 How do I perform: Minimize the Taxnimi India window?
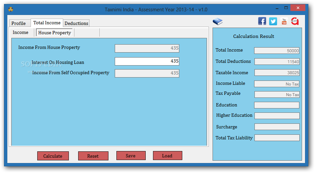click(277, 8)
